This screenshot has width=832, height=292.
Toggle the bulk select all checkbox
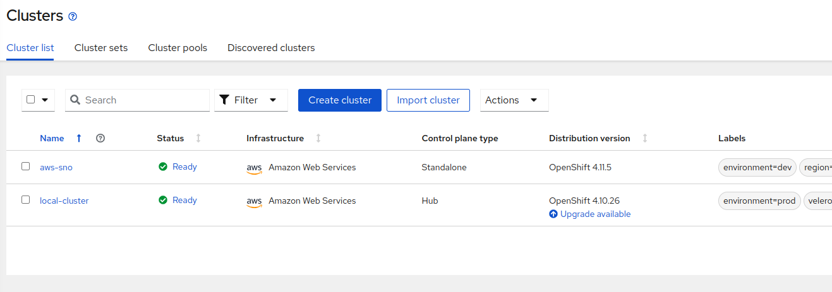pyautogui.click(x=31, y=100)
